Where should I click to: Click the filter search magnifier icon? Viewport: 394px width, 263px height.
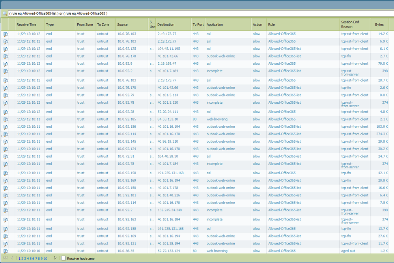pyautogui.click(x=4, y=13)
